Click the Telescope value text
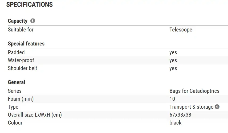 click(x=181, y=30)
